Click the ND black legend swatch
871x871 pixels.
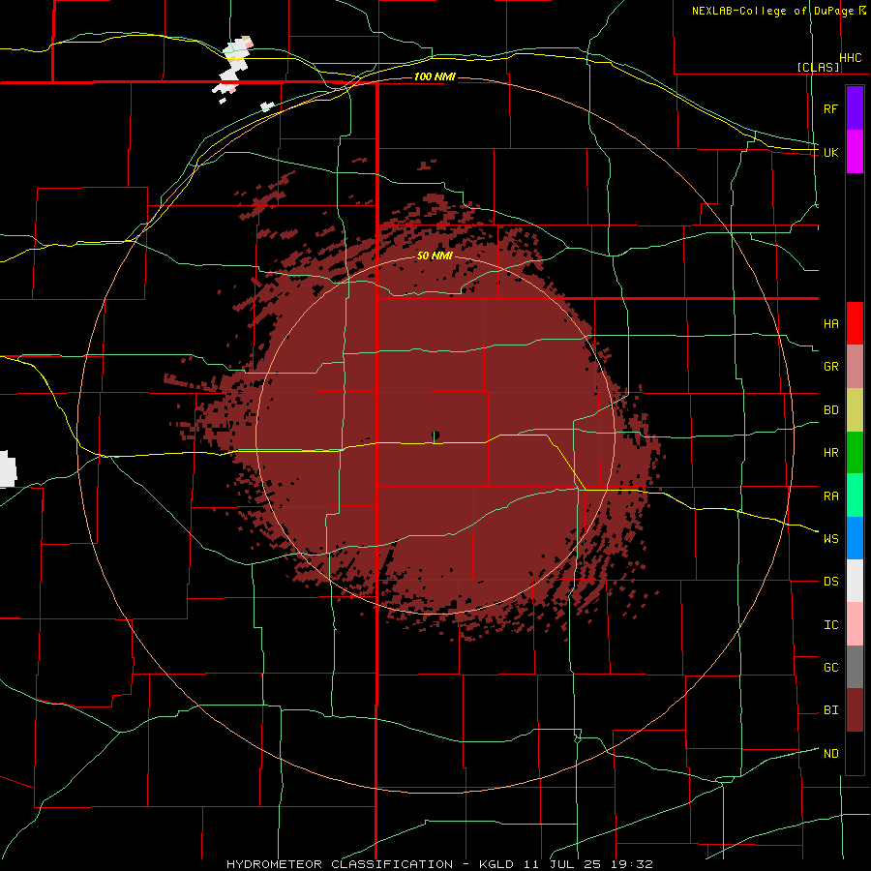(855, 753)
